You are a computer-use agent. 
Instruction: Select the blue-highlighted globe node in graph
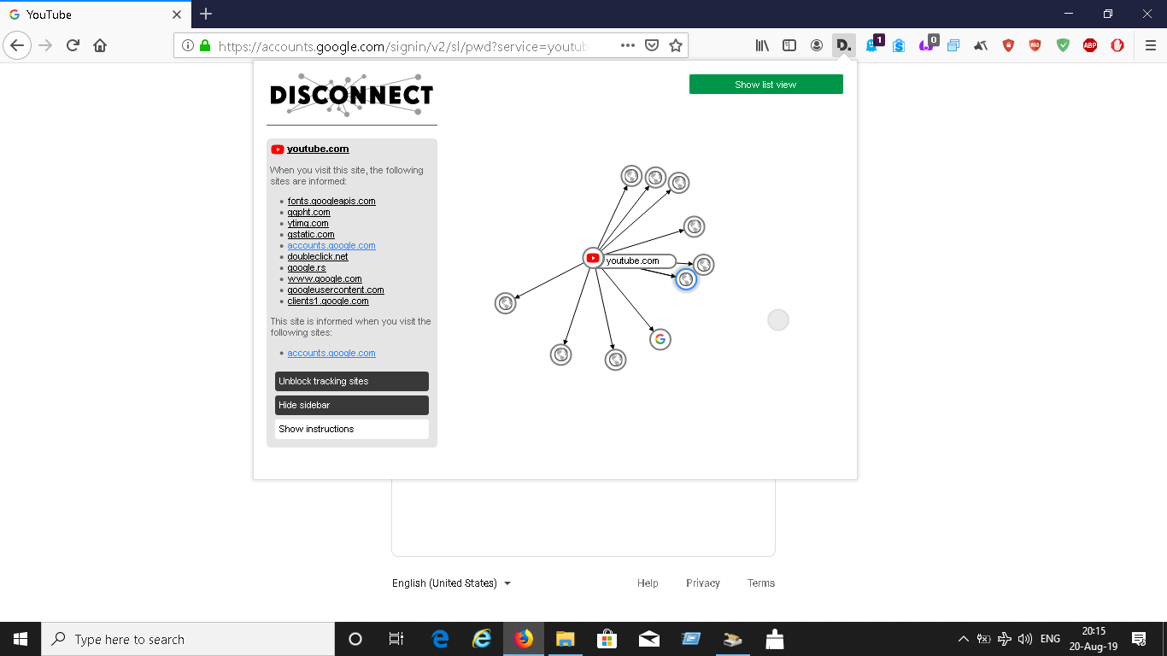click(x=685, y=279)
